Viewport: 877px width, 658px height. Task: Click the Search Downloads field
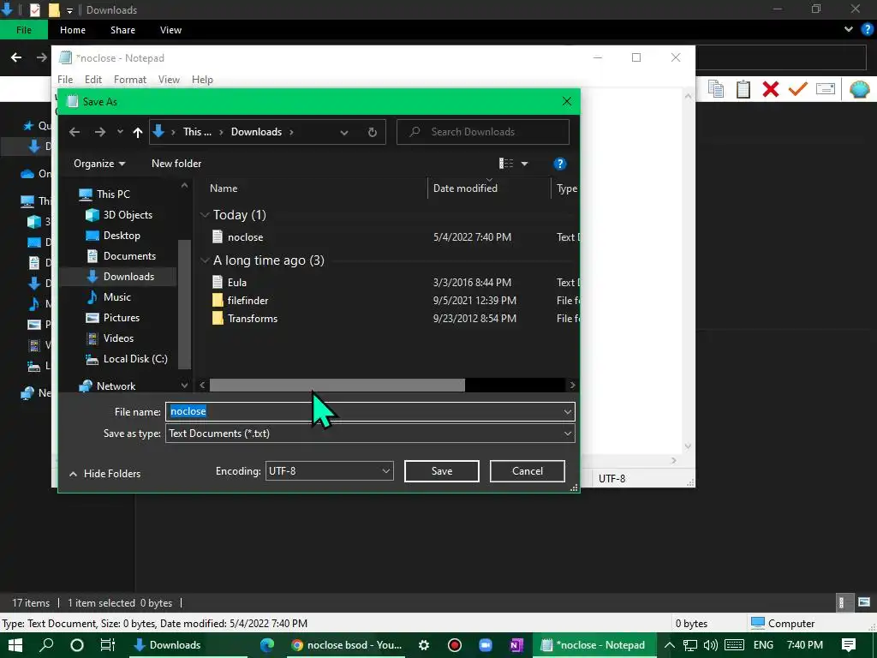click(x=483, y=132)
